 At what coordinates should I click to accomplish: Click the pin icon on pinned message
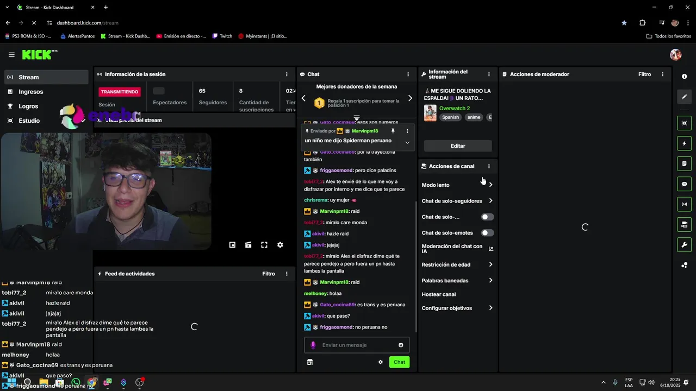click(393, 131)
